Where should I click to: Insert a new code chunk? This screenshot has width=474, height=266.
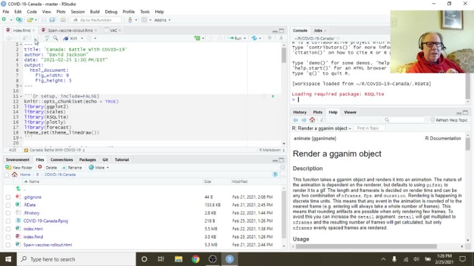(x=197, y=39)
